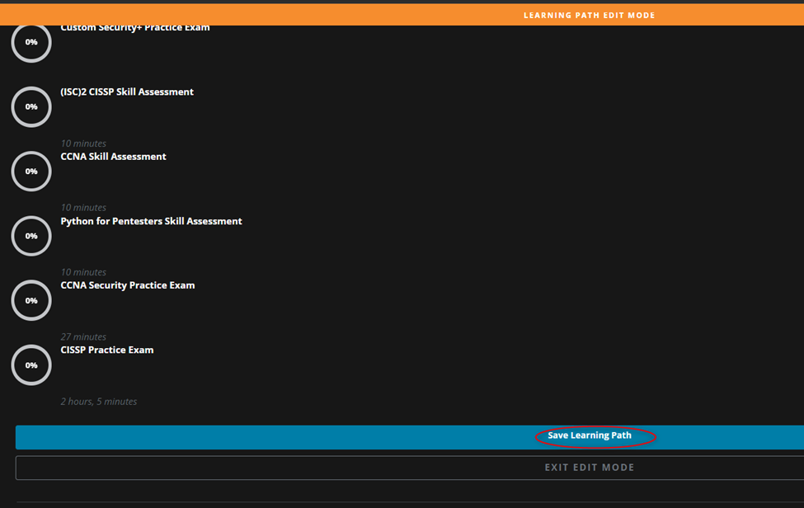Screen dimensions: 804x508
Task: Click the Python for Pentesters progress circle
Action: pyautogui.click(x=31, y=235)
